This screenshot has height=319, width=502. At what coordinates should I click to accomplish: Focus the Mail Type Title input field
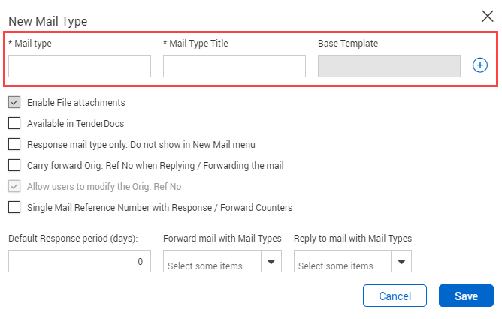[234, 66]
